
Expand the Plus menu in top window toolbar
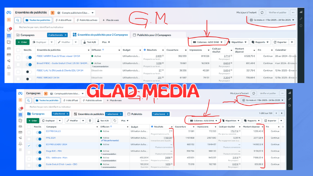coord(106,42)
